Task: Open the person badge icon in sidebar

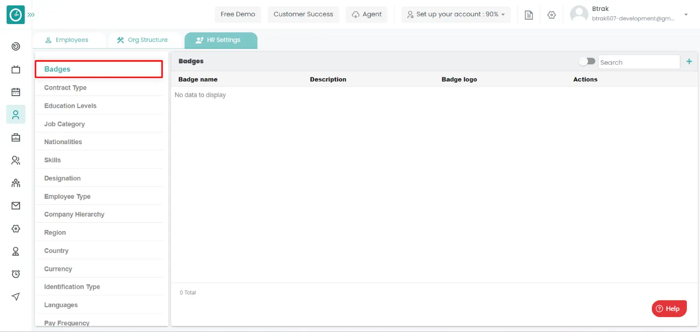Action: pyautogui.click(x=16, y=251)
